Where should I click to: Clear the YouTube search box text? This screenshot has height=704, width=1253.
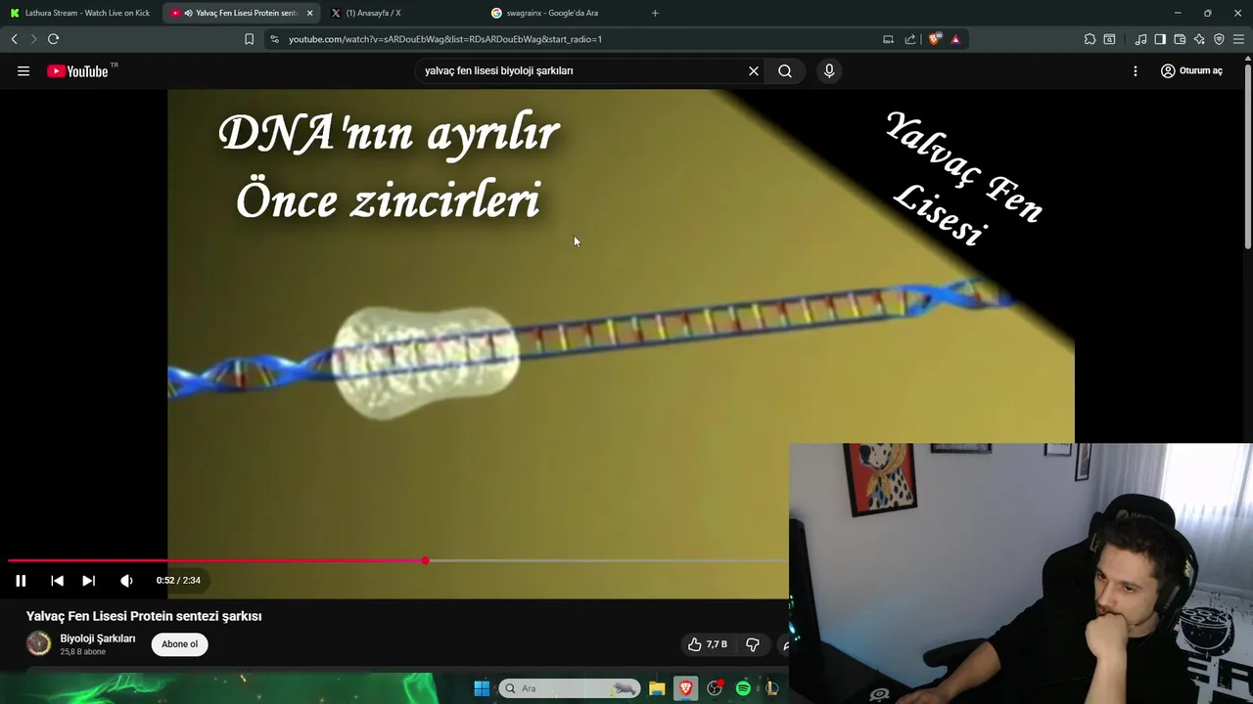(x=754, y=71)
